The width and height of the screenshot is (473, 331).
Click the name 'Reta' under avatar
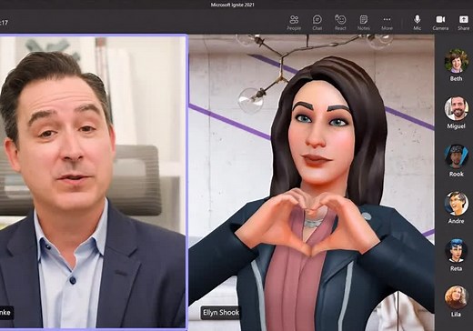[456, 268]
